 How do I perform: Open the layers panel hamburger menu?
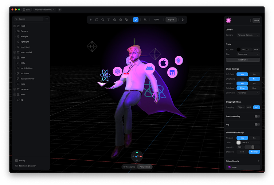47,19
